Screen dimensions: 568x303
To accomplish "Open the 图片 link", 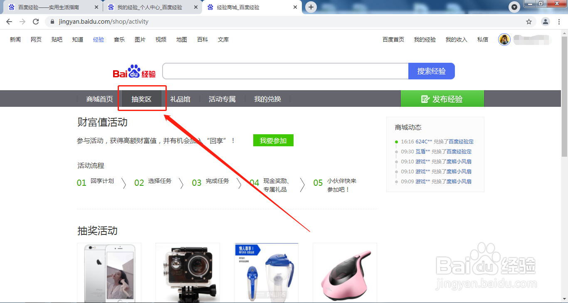I will [140, 39].
